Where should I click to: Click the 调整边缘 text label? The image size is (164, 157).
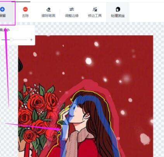point(72,16)
